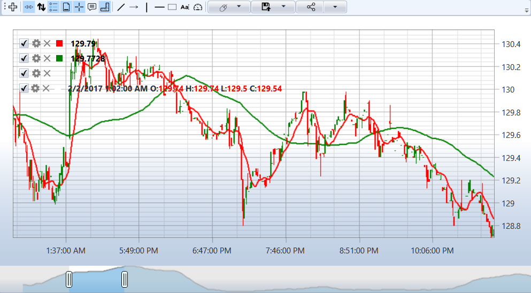Uncheck the green series 129.7728 checkbox
This screenshot has height=293, width=531.
(x=24, y=58)
